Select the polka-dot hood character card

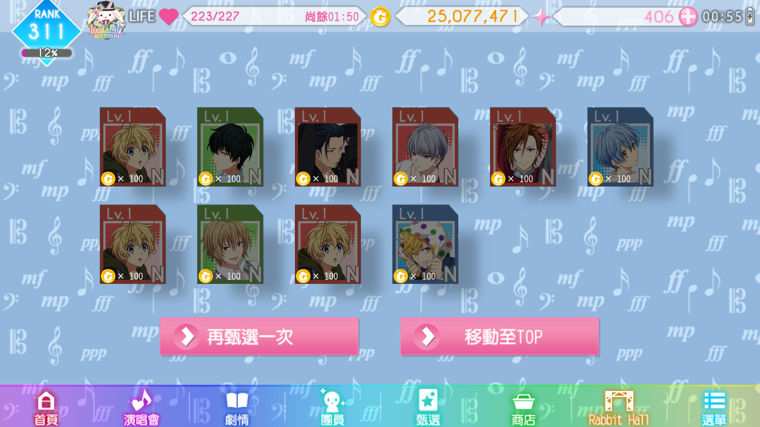(425, 244)
